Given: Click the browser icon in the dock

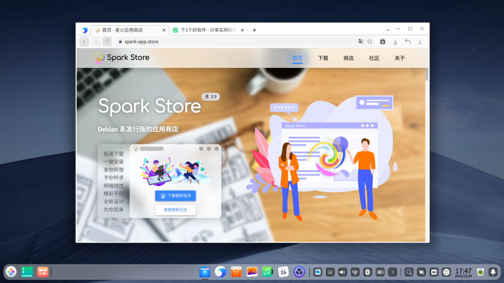Looking at the screenshot, I should click(220, 272).
